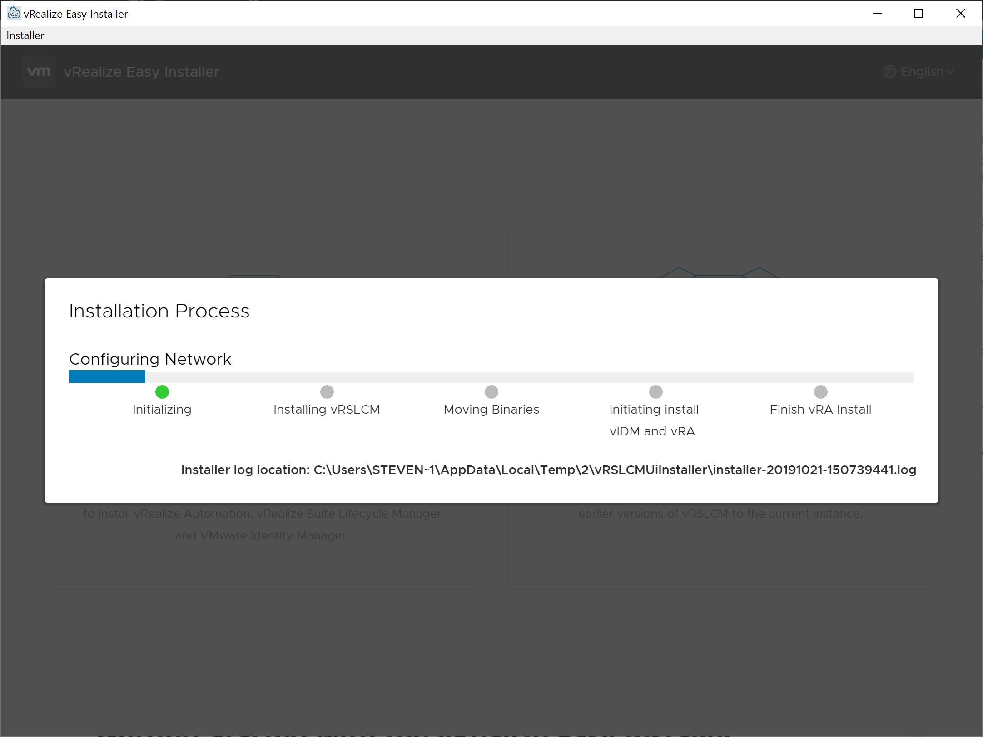Viewport: 983px width, 737px height.
Task: Minimize the installer window
Action: (x=877, y=13)
